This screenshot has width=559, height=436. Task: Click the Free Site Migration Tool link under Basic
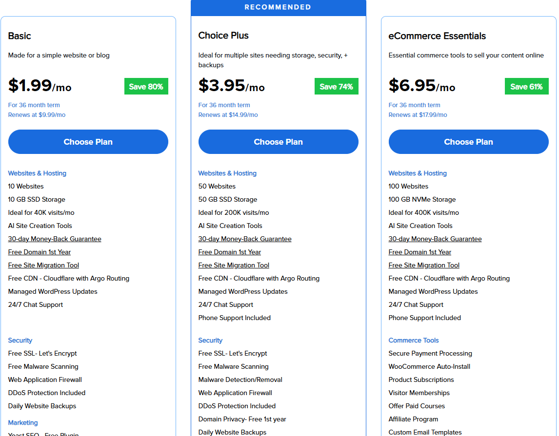click(x=43, y=265)
